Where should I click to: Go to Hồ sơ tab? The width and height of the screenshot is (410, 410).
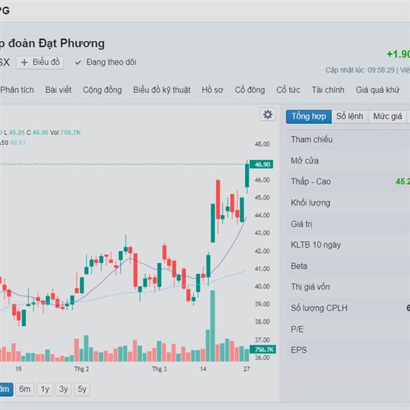pyautogui.click(x=213, y=90)
